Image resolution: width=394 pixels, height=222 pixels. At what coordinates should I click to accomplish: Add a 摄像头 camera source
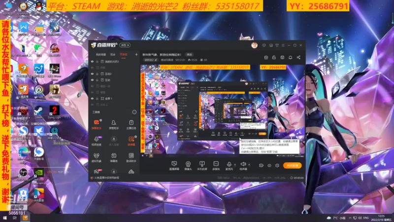coord(188,166)
